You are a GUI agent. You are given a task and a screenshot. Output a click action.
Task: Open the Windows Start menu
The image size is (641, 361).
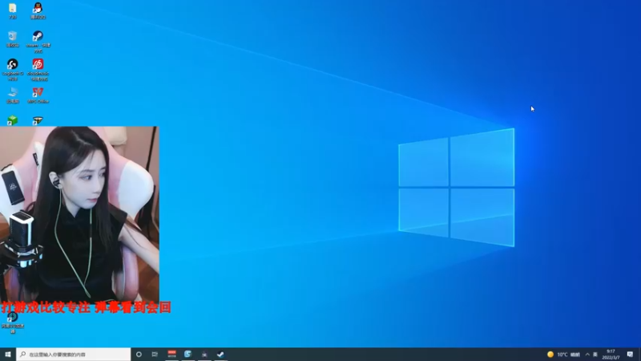[8, 355]
